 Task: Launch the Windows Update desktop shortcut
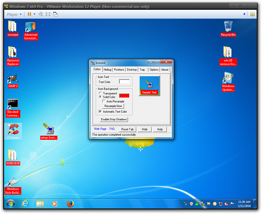tap(228, 82)
